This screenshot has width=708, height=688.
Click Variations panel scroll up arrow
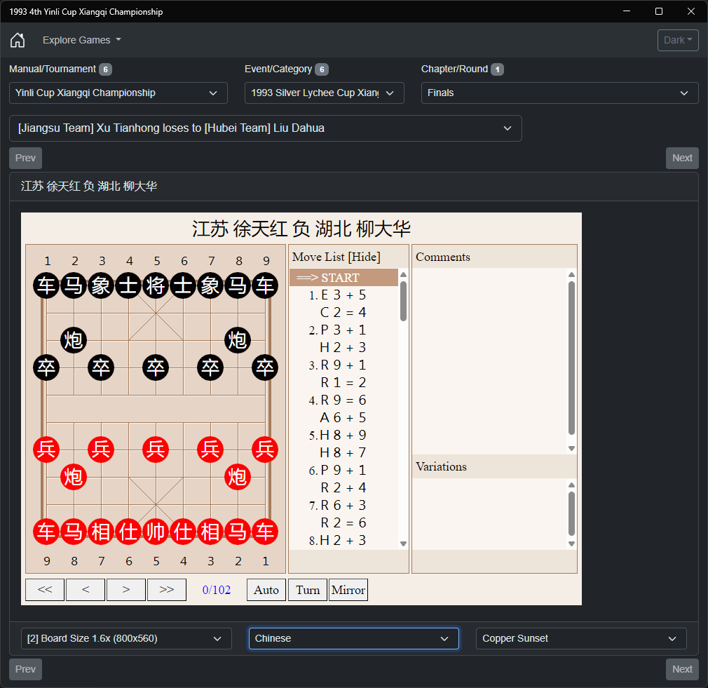[x=571, y=485]
